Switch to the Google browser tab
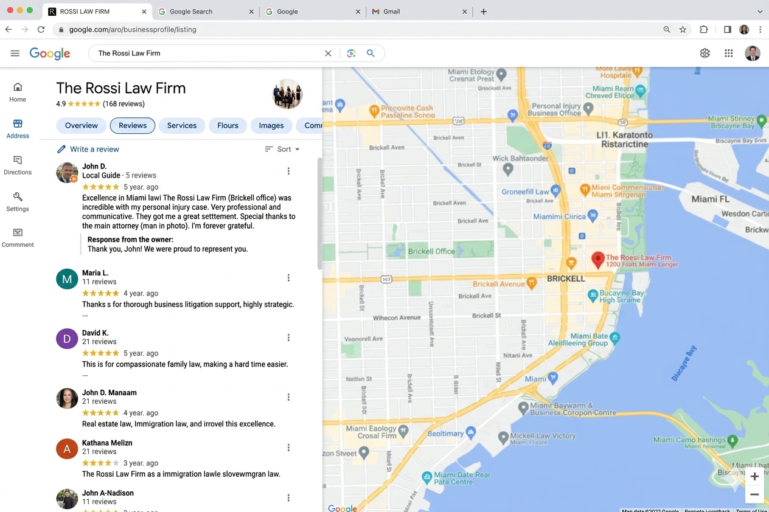This screenshot has height=512, width=769. (313, 12)
